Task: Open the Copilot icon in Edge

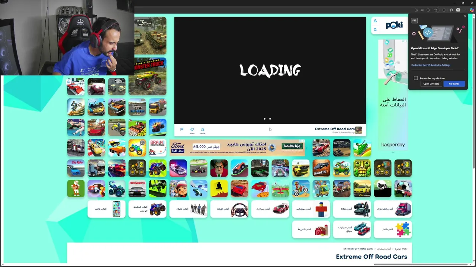Action: [472, 10]
